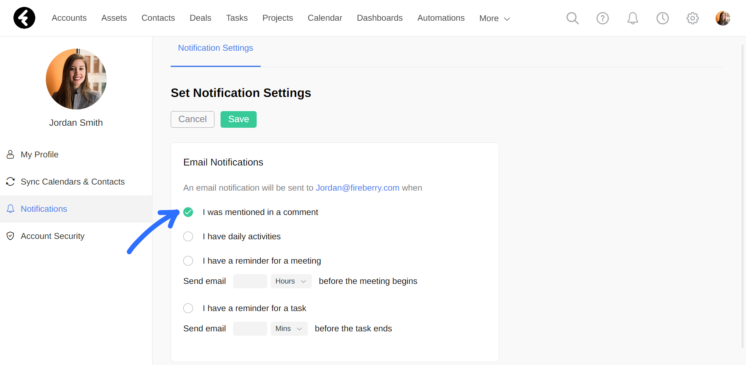This screenshot has height=365, width=746.
Task: Go to Deals in top navigation
Action: click(200, 18)
